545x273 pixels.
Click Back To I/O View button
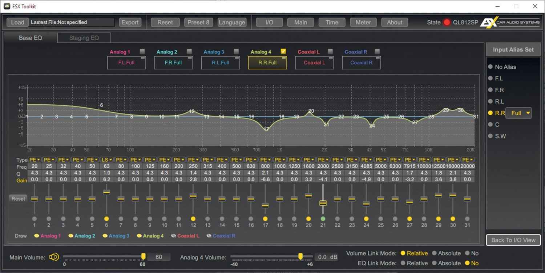click(x=513, y=240)
